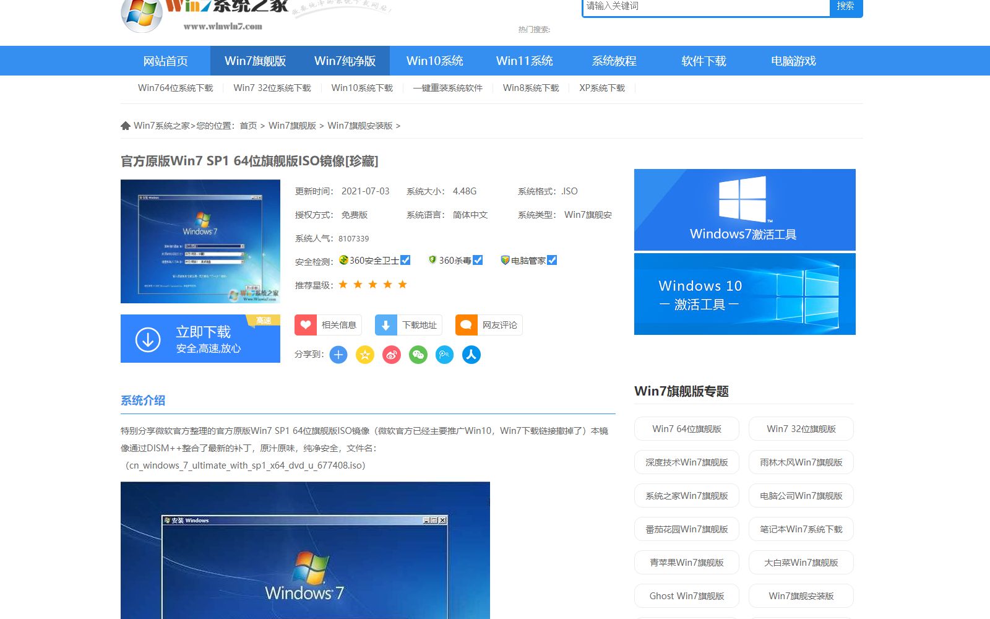Viewport: 990px width, 619px height.
Task: Open the Windows7激活工具 banner
Action: (x=745, y=210)
